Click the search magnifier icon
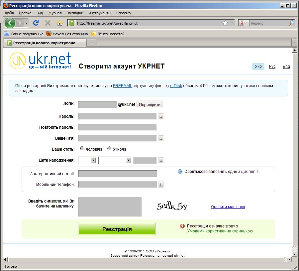This screenshot has width=299, height=271. tap(291, 23)
